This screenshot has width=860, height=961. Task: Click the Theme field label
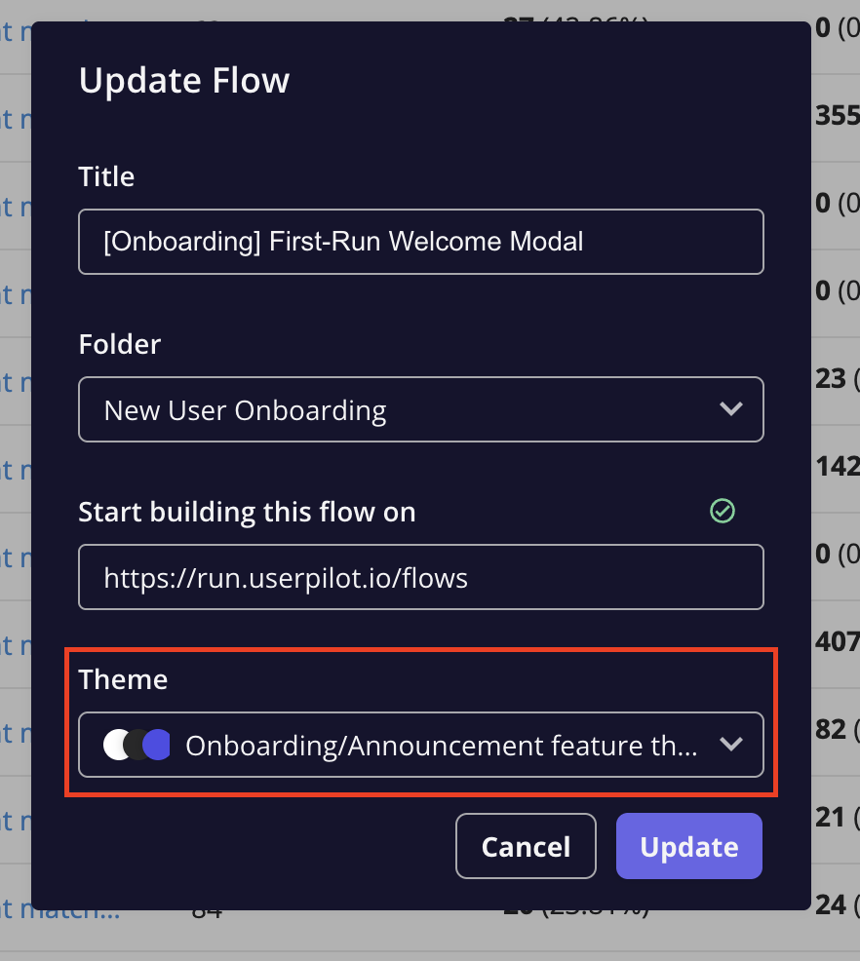tap(123, 679)
